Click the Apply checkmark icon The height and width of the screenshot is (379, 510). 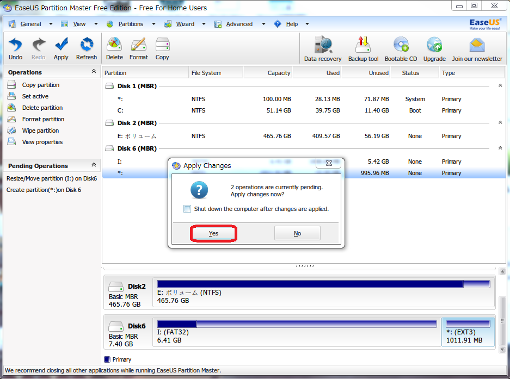(61, 45)
